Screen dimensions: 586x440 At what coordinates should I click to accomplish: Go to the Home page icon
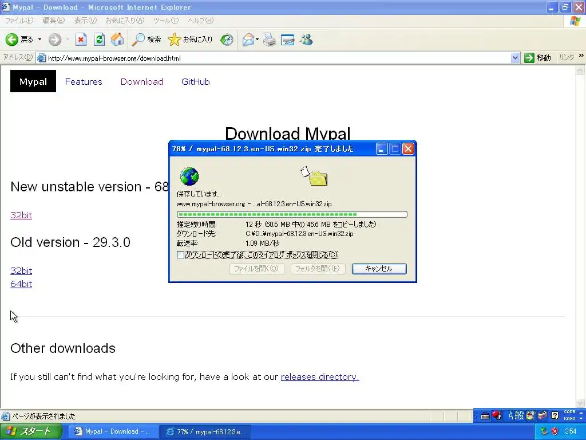point(117,40)
